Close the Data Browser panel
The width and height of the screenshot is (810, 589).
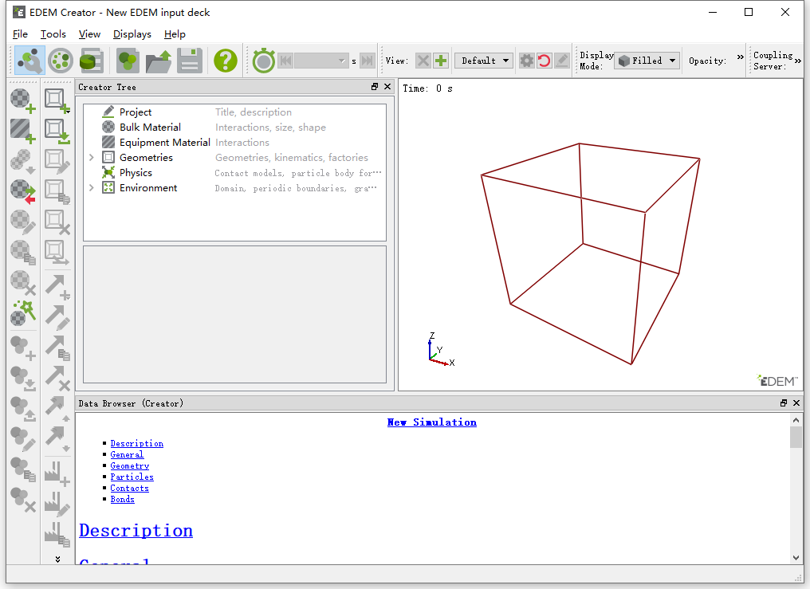point(796,403)
